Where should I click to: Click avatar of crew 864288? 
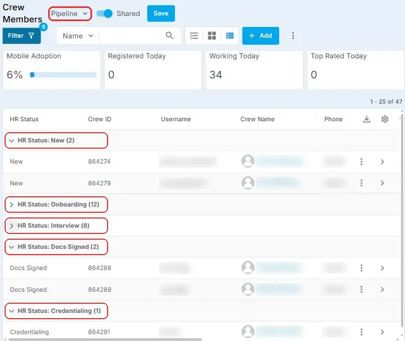click(x=248, y=267)
